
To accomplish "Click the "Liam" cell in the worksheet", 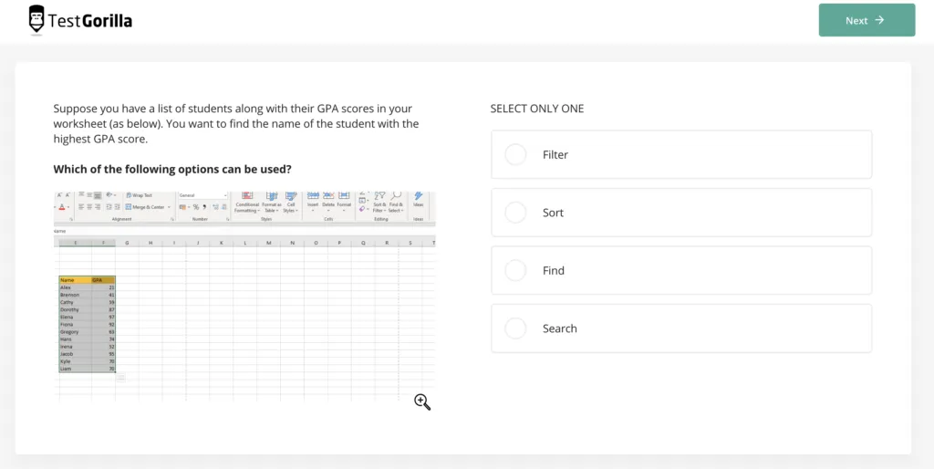I will (x=75, y=369).
